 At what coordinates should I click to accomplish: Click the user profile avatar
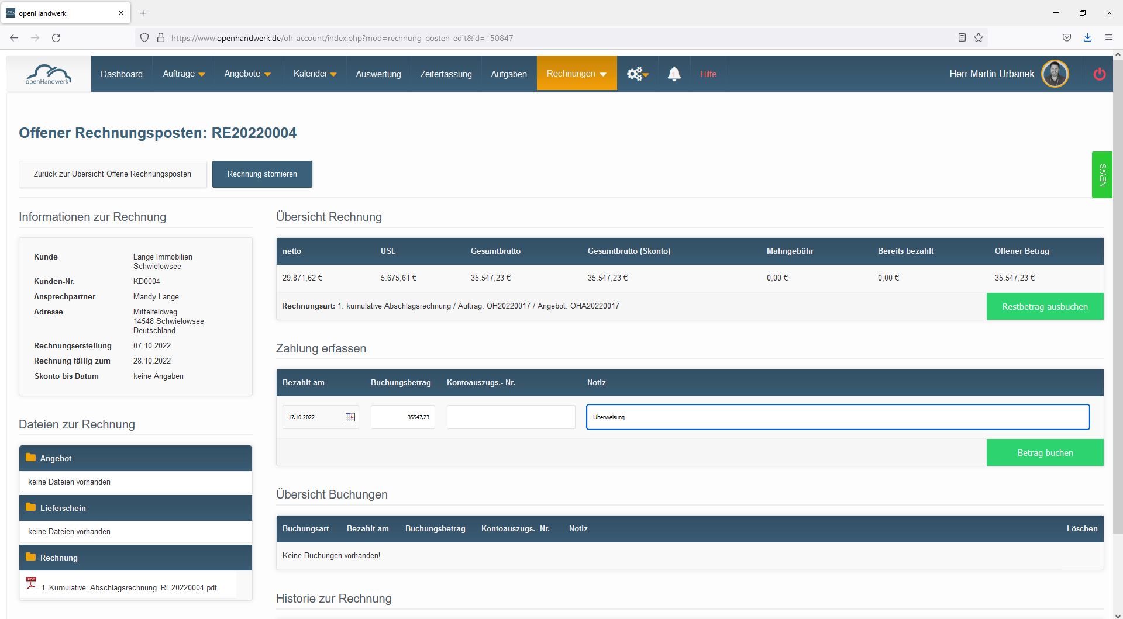(x=1055, y=74)
